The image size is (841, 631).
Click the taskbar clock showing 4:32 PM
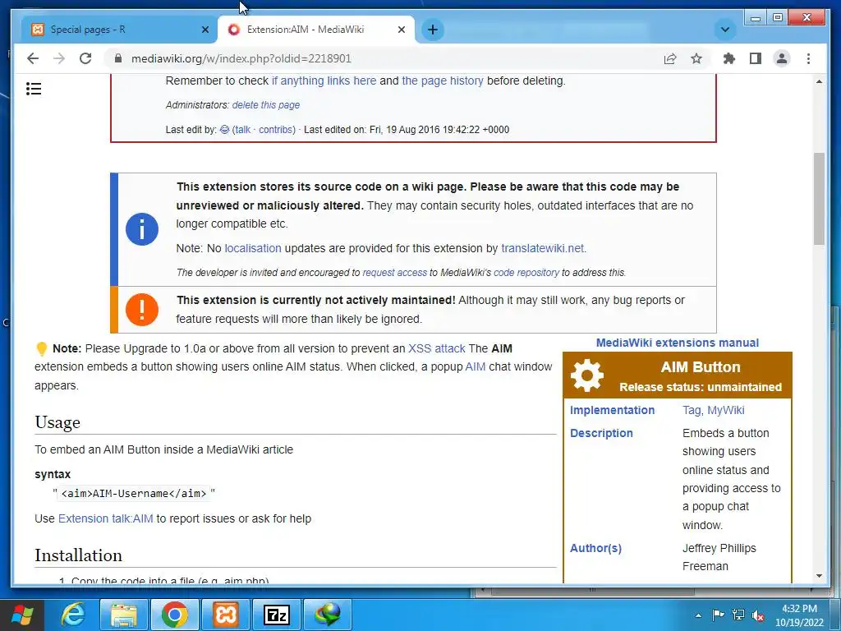pos(799,615)
